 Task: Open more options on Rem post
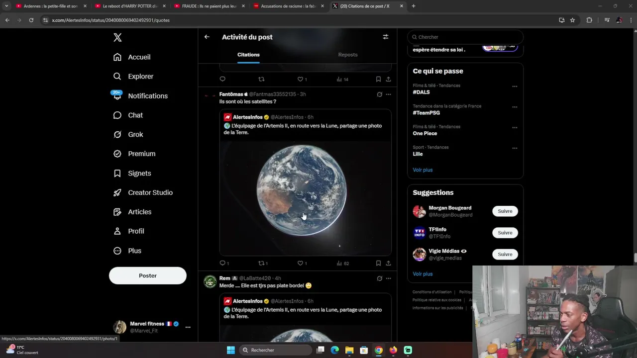[x=388, y=278]
